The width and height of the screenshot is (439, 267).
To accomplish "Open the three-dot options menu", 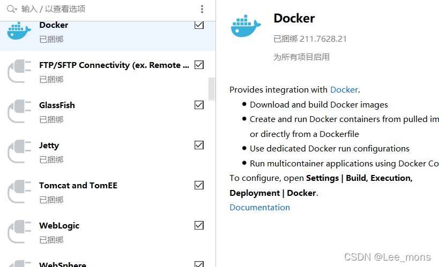I will 202,9.
